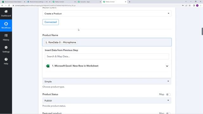Open the Action Event dropdown
The width and height of the screenshot is (203, 114).
tap(107, 13)
